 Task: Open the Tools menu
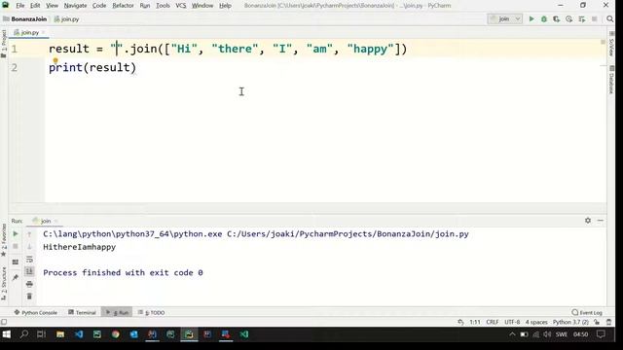[163, 6]
